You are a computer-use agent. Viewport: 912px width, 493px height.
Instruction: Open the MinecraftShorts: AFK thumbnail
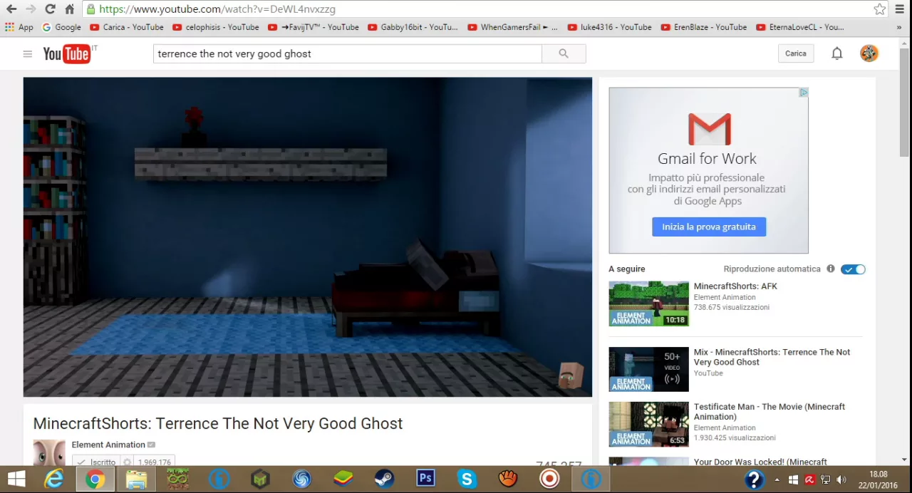coord(648,303)
